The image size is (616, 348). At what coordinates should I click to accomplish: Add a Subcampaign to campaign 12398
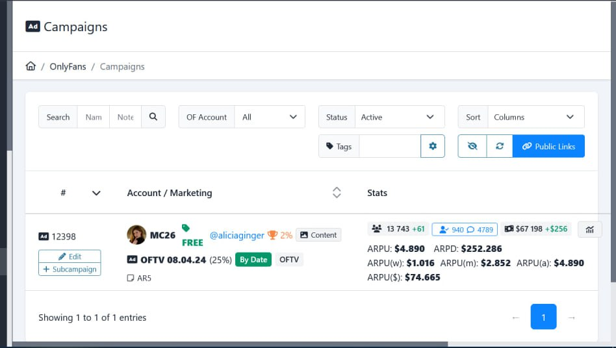(x=70, y=269)
